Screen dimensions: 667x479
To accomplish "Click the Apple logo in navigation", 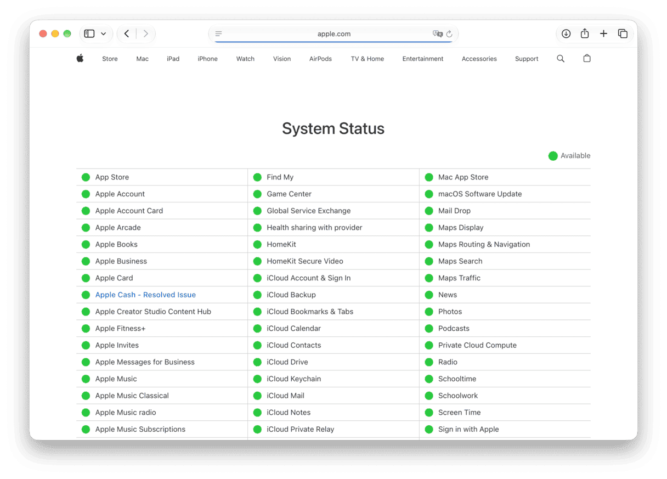I will click(x=80, y=59).
